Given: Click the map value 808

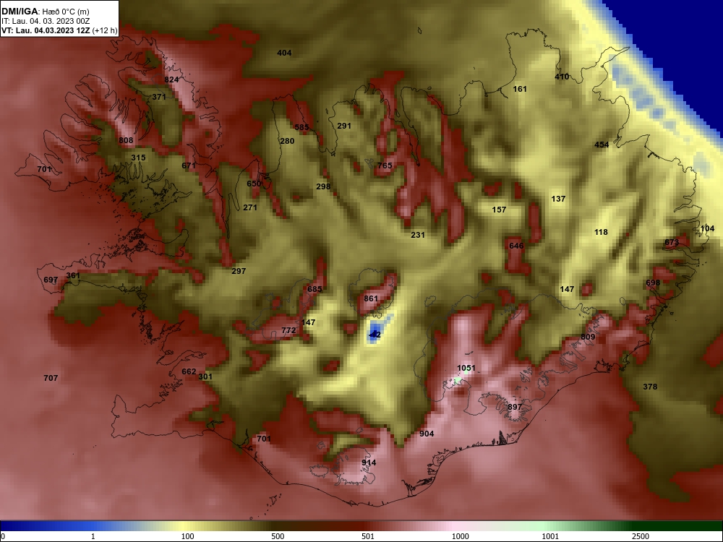Looking at the screenshot, I should (x=126, y=141).
